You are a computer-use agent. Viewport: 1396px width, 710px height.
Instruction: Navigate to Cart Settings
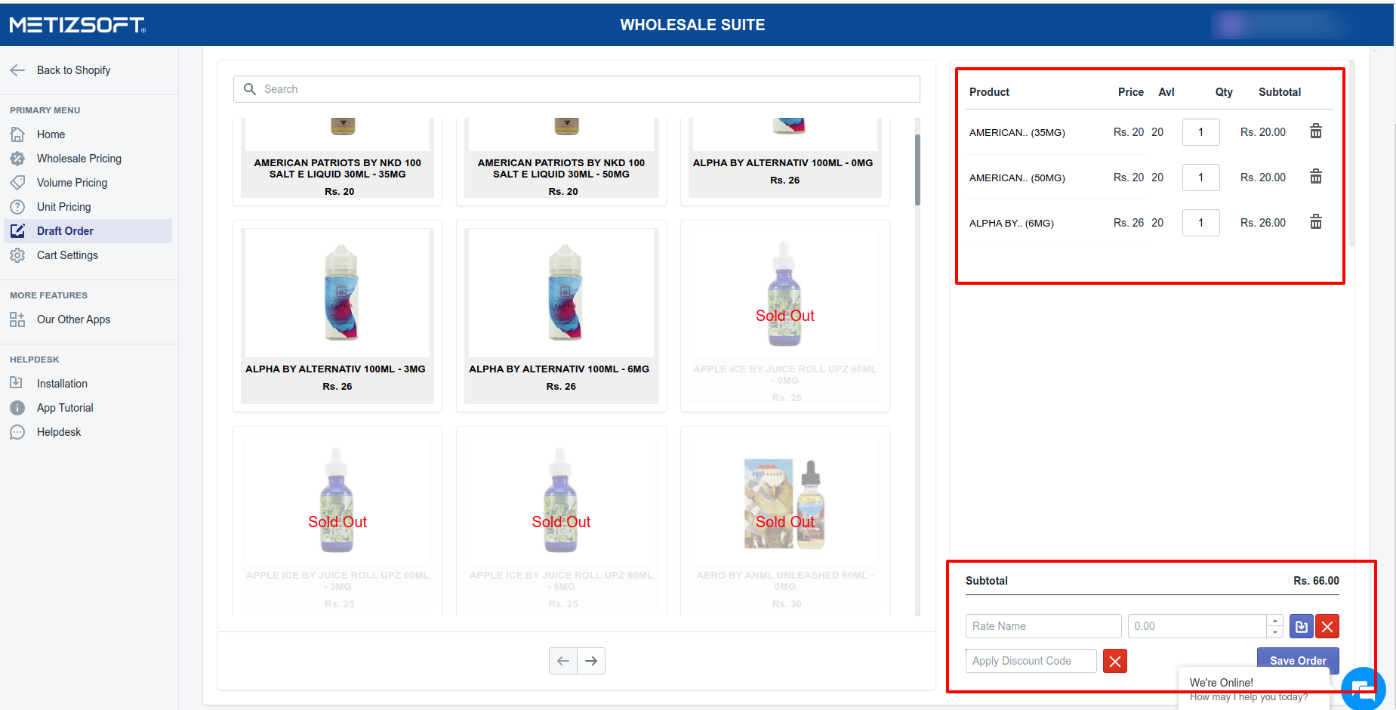coord(67,255)
